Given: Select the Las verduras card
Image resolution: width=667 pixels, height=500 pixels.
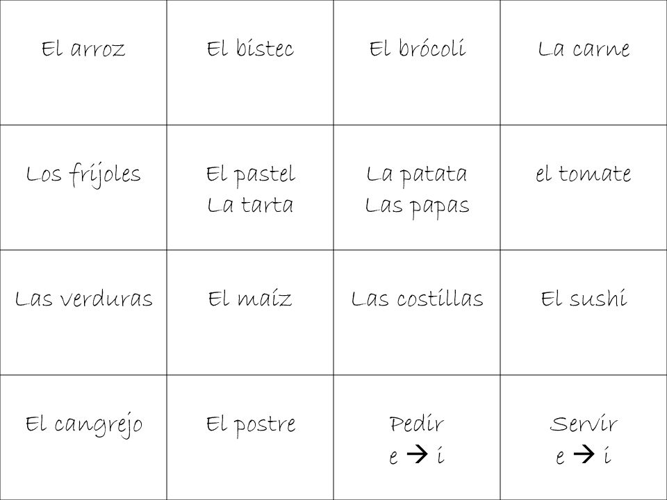Looking at the screenshot, I should pyautogui.click(x=83, y=312).
